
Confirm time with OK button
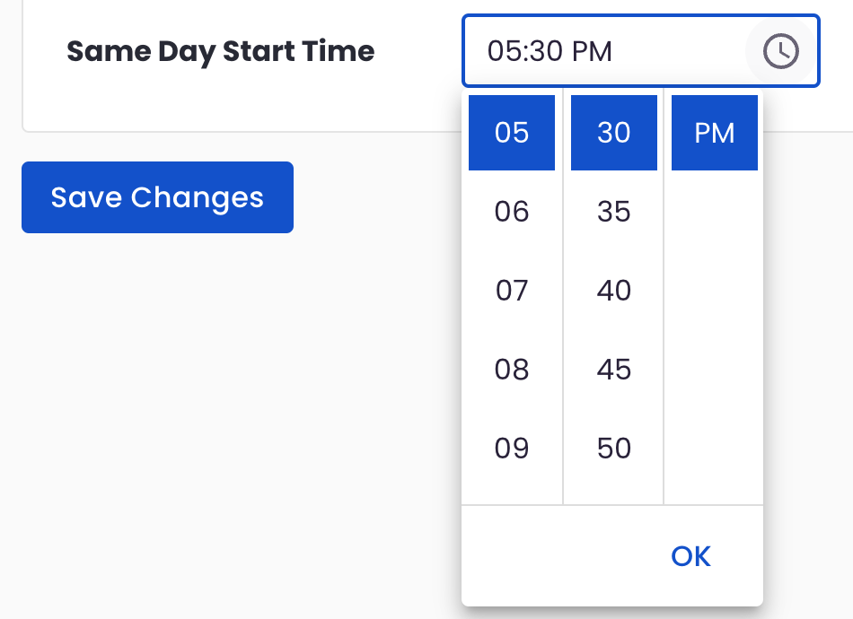tap(690, 556)
